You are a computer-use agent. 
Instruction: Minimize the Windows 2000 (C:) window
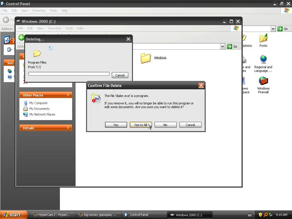pos(224,21)
